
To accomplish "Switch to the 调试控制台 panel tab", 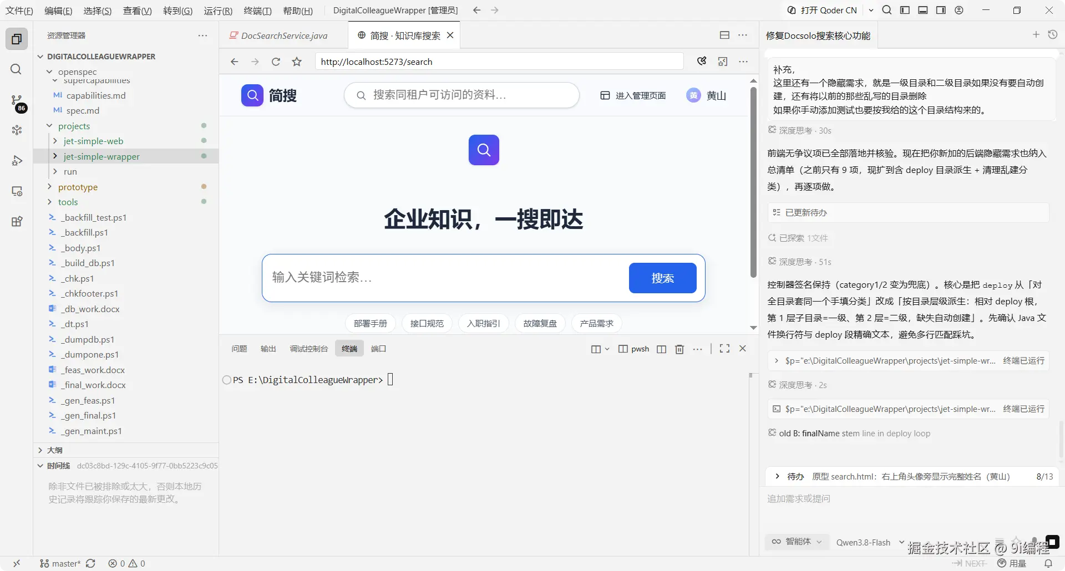I will point(309,349).
